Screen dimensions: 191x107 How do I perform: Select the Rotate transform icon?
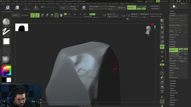pyautogui.click(x=52, y=15)
